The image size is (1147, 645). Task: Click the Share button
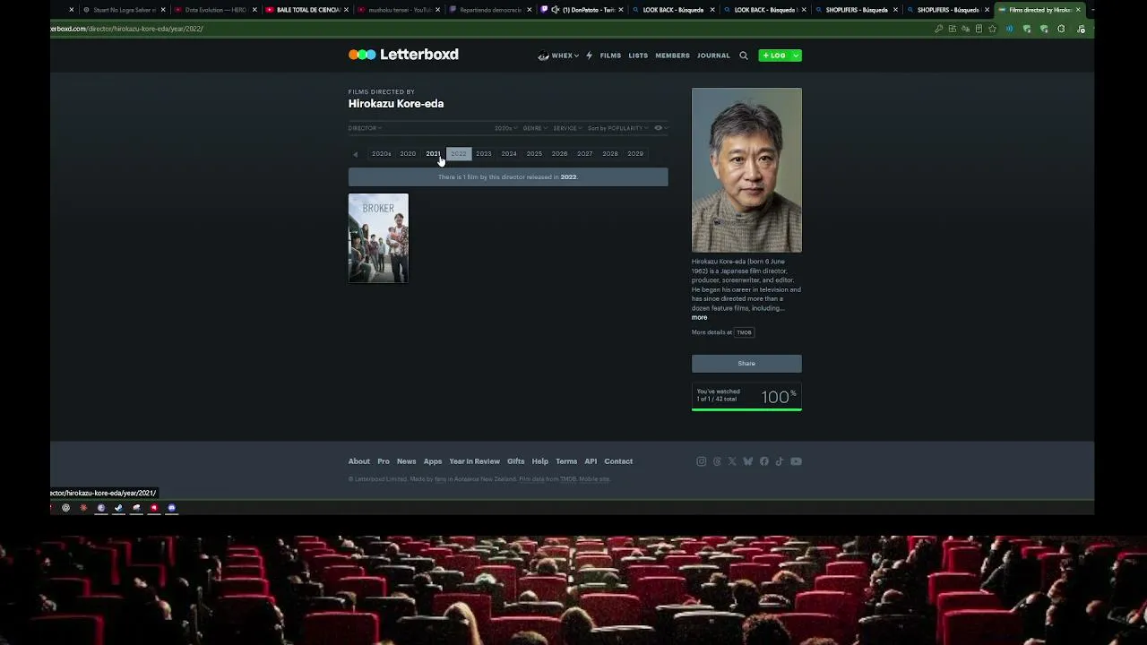[x=746, y=364]
